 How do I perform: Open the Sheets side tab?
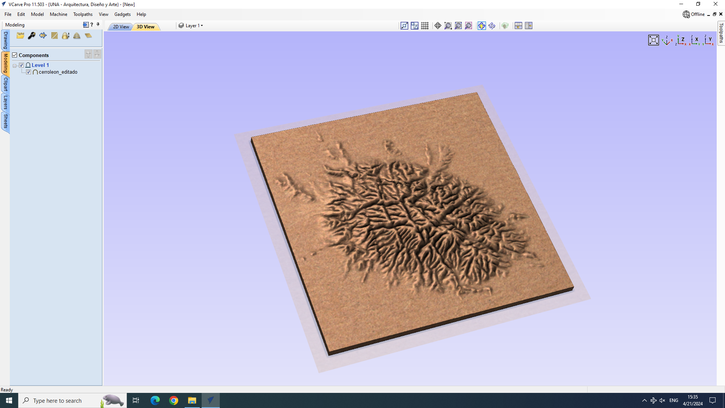[6, 121]
